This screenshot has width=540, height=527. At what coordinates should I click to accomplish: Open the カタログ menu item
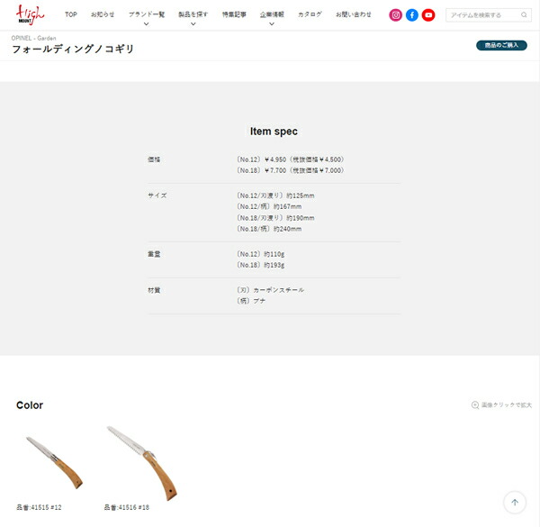(x=310, y=14)
